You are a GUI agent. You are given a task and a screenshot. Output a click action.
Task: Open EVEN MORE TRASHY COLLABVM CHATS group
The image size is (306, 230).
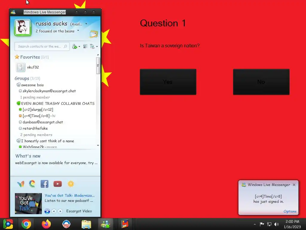[x=58, y=103]
